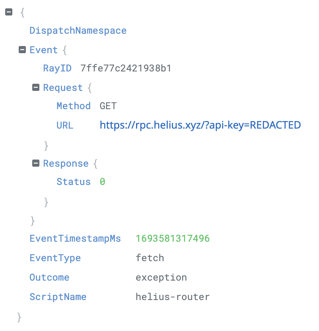Screen dimensions: 319x331
Task: Select the Outcome value exception
Action: pos(161,277)
